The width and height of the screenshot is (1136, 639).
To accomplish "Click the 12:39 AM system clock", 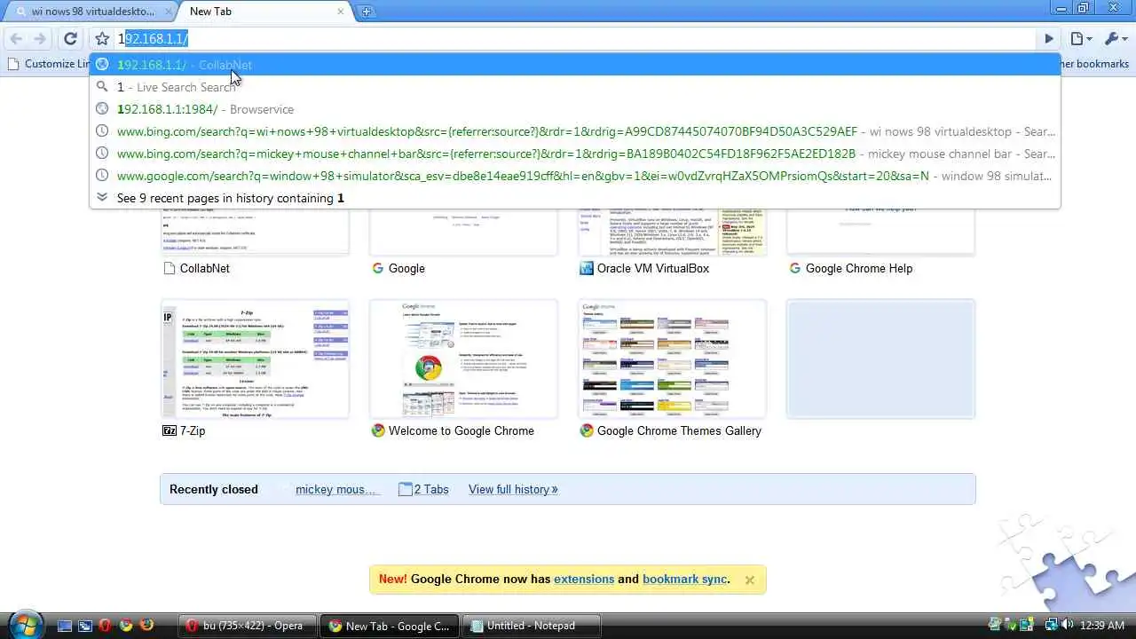I will pyautogui.click(x=1102, y=626).
